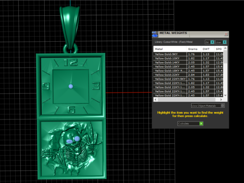Image resolution: width=244 pixels, height=183 pixels.
Task: Click the skeleton's left blue eye gem
Action: tap(69, 141)
